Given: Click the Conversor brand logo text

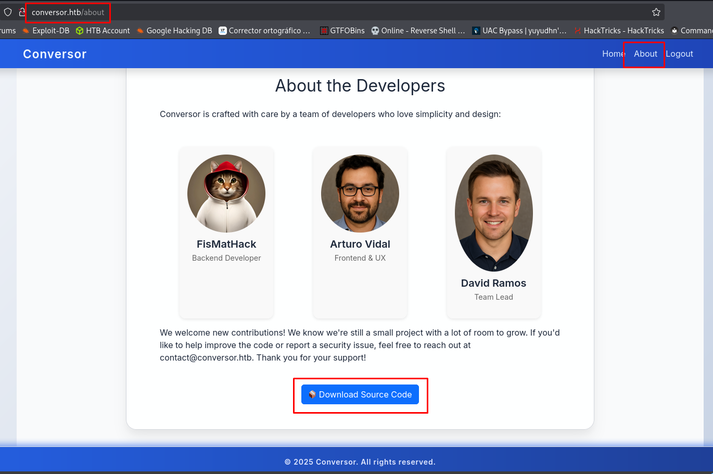Looking at the screenshot, I should point(55,54).
